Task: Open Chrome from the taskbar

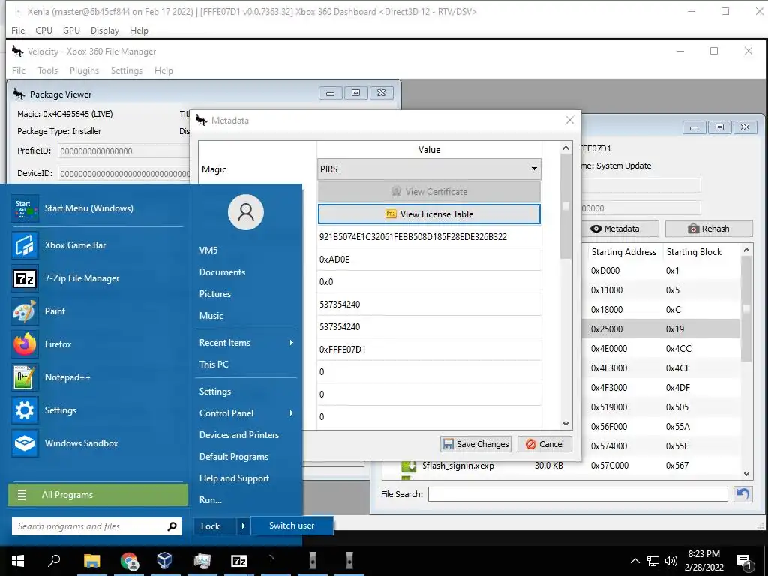Action: click(x=129, y=561)
